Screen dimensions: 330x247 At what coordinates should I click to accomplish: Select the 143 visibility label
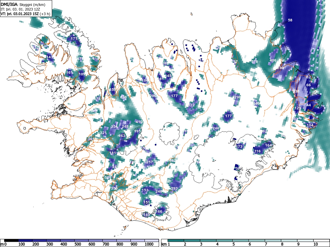50,57
